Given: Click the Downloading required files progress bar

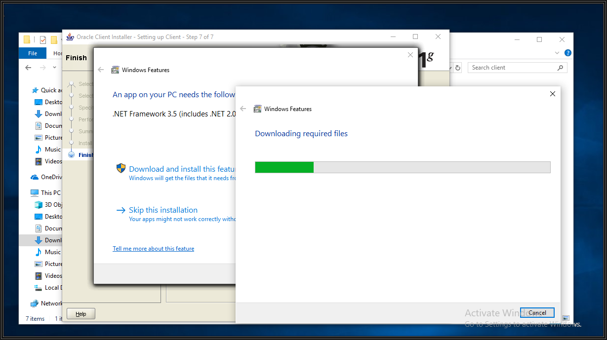Looking at the screenshot, I should tap(403, 167).
